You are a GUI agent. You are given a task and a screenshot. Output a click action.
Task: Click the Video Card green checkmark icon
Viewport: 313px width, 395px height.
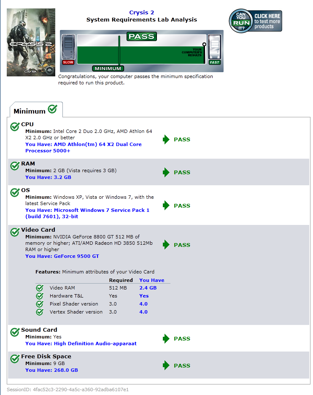point(15,232)
